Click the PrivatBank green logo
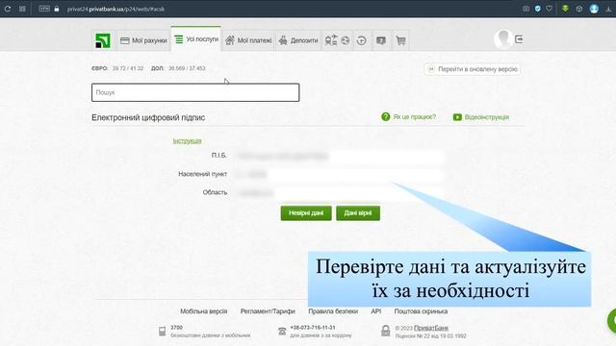The width and height of the screenshot is (616, 346). point(103,40)
